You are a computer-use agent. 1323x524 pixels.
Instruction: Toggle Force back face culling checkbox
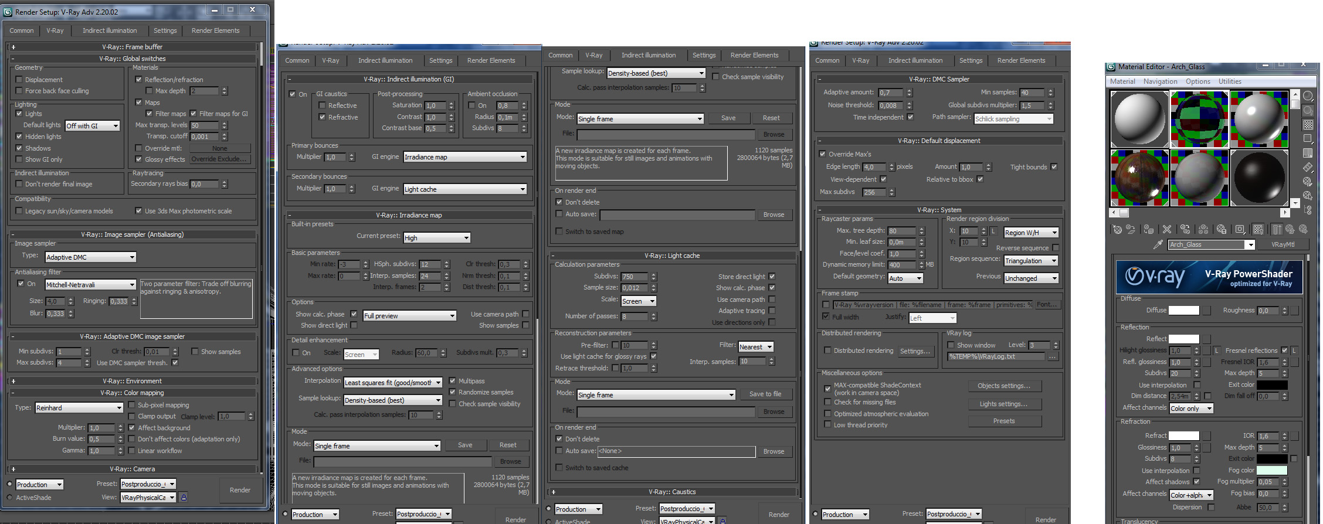click(19, 91)
